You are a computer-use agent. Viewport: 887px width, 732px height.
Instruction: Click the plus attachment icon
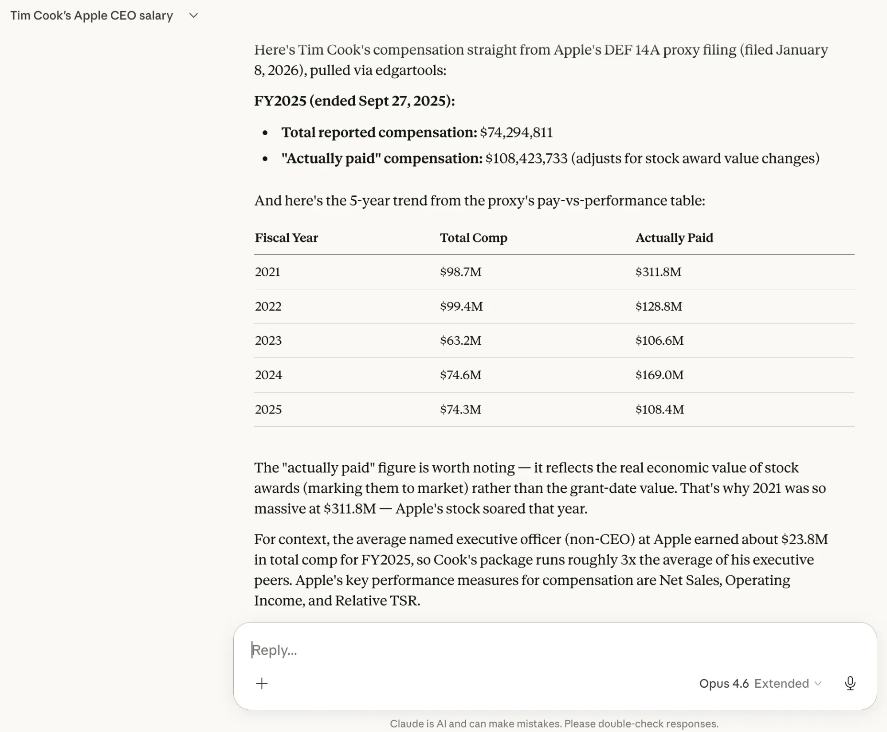262,683
